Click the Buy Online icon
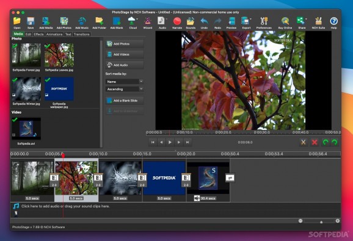The width and height of the screenshot is (353, 241). tap(285, 23)
